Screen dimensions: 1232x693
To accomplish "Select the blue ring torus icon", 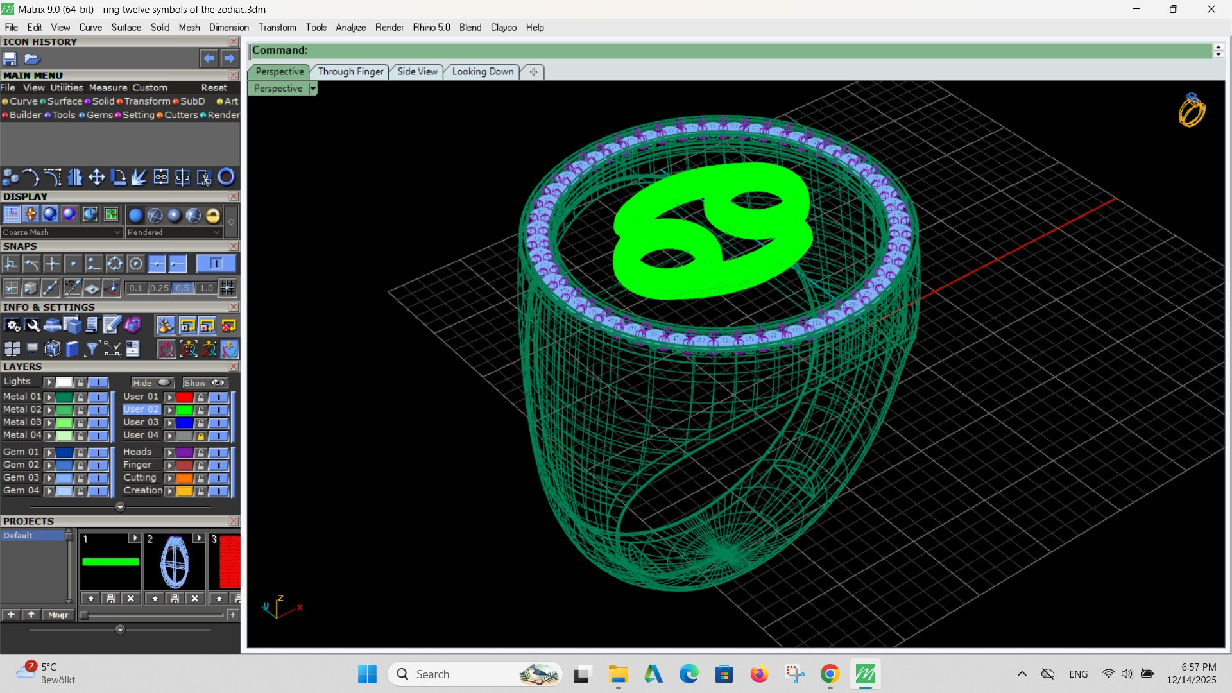I will (x=227, y=177).
